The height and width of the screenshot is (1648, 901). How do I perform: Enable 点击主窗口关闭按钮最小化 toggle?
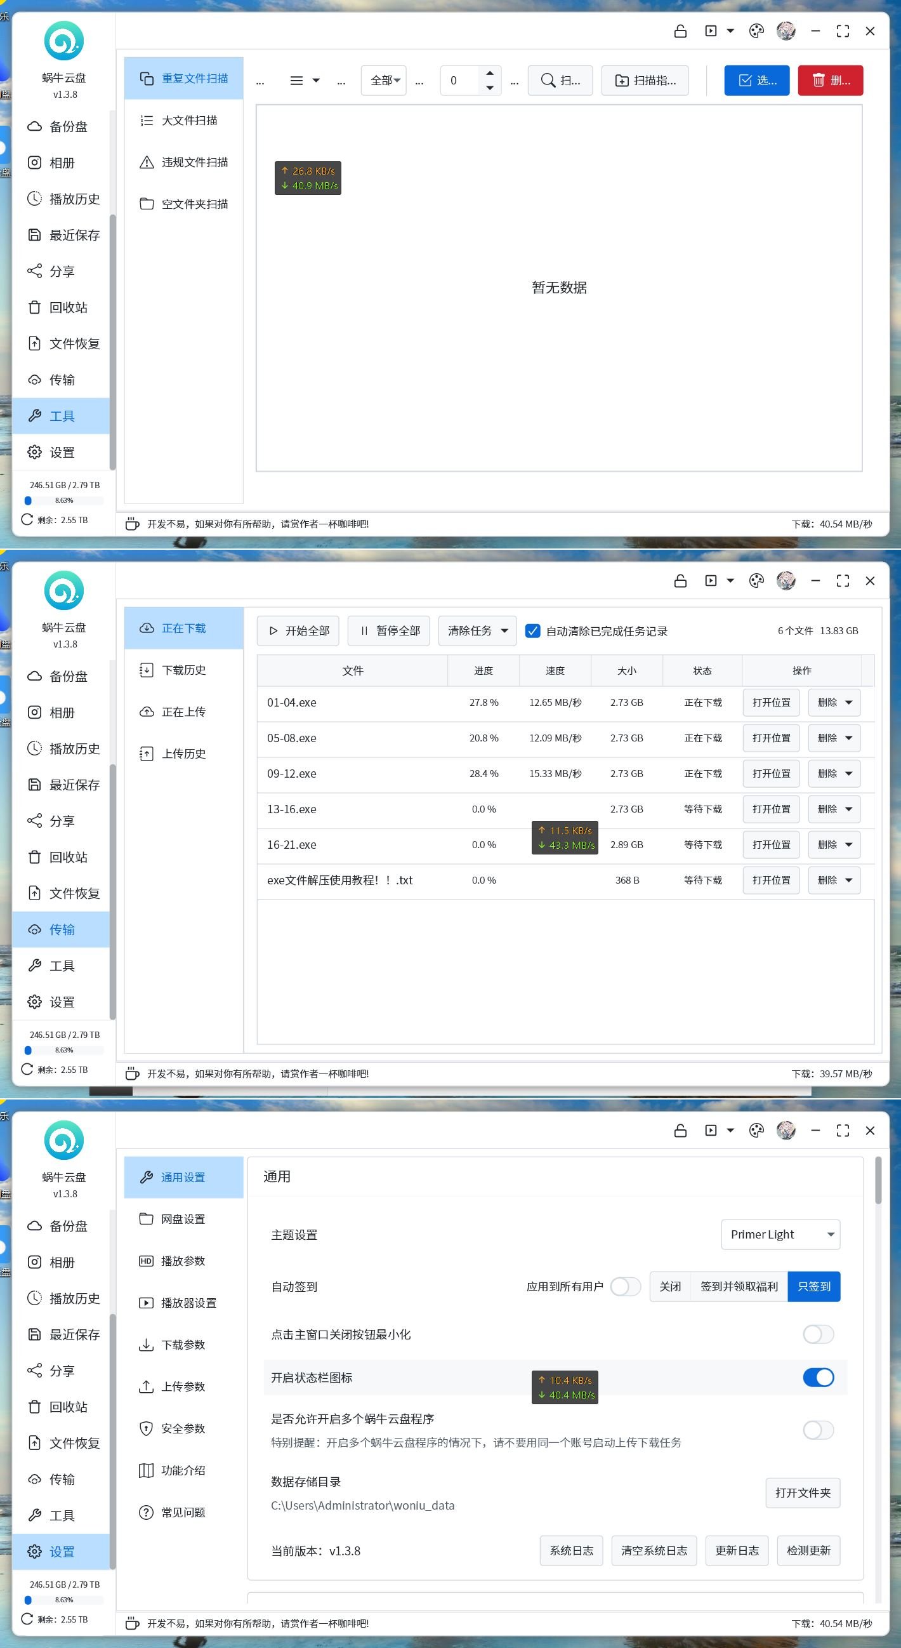click(x=818, y=1334)
